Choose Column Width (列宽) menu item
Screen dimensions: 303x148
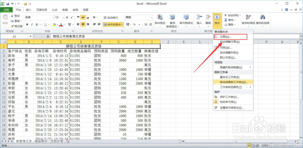(233, 48)
